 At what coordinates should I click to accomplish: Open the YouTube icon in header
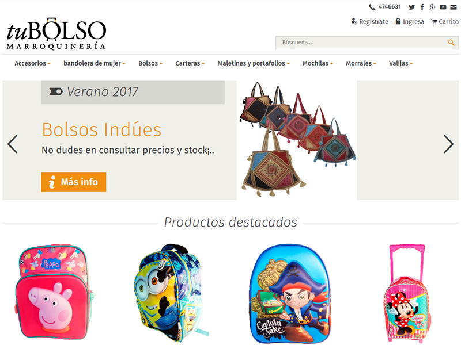(x=443, y=7)
